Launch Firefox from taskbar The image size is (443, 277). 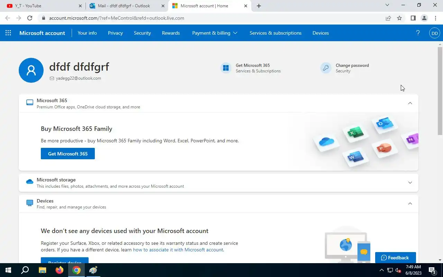point(59,270)
